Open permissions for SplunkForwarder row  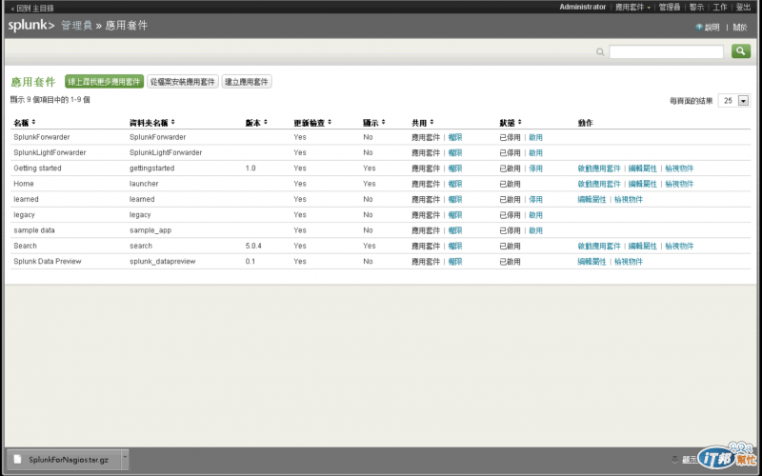(455, 137)
